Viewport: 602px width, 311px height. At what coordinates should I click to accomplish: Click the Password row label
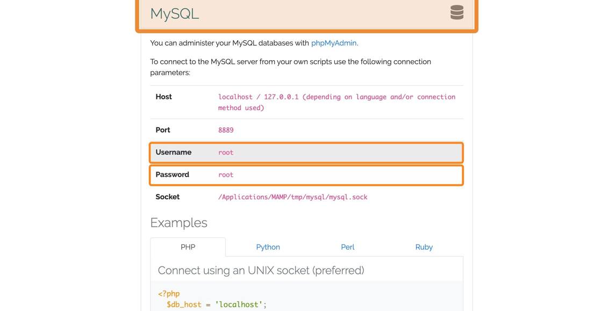tap(172, 175)
